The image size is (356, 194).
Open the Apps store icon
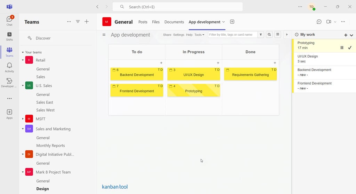point(9,114)
